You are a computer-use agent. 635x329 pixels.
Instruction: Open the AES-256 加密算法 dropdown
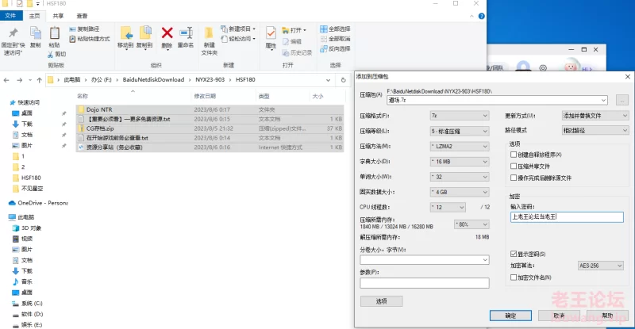point(600,266)
